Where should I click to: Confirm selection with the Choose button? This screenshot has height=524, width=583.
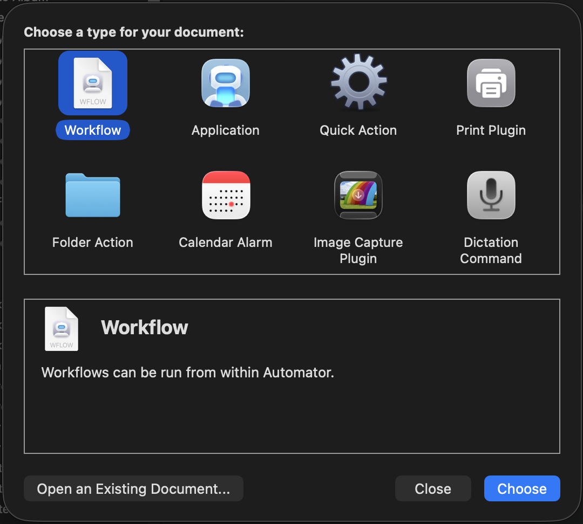522,488
